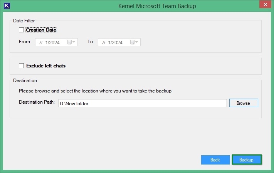The height and width of the screenshot is (173, 274).
Task: Open the From date calendar dropdown
Action: pyautogui.click(x=71, y=42)
